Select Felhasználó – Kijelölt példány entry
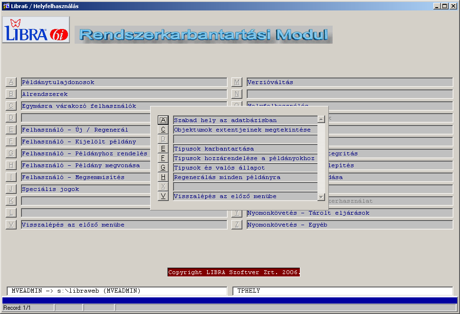 [x=86, y=142]
